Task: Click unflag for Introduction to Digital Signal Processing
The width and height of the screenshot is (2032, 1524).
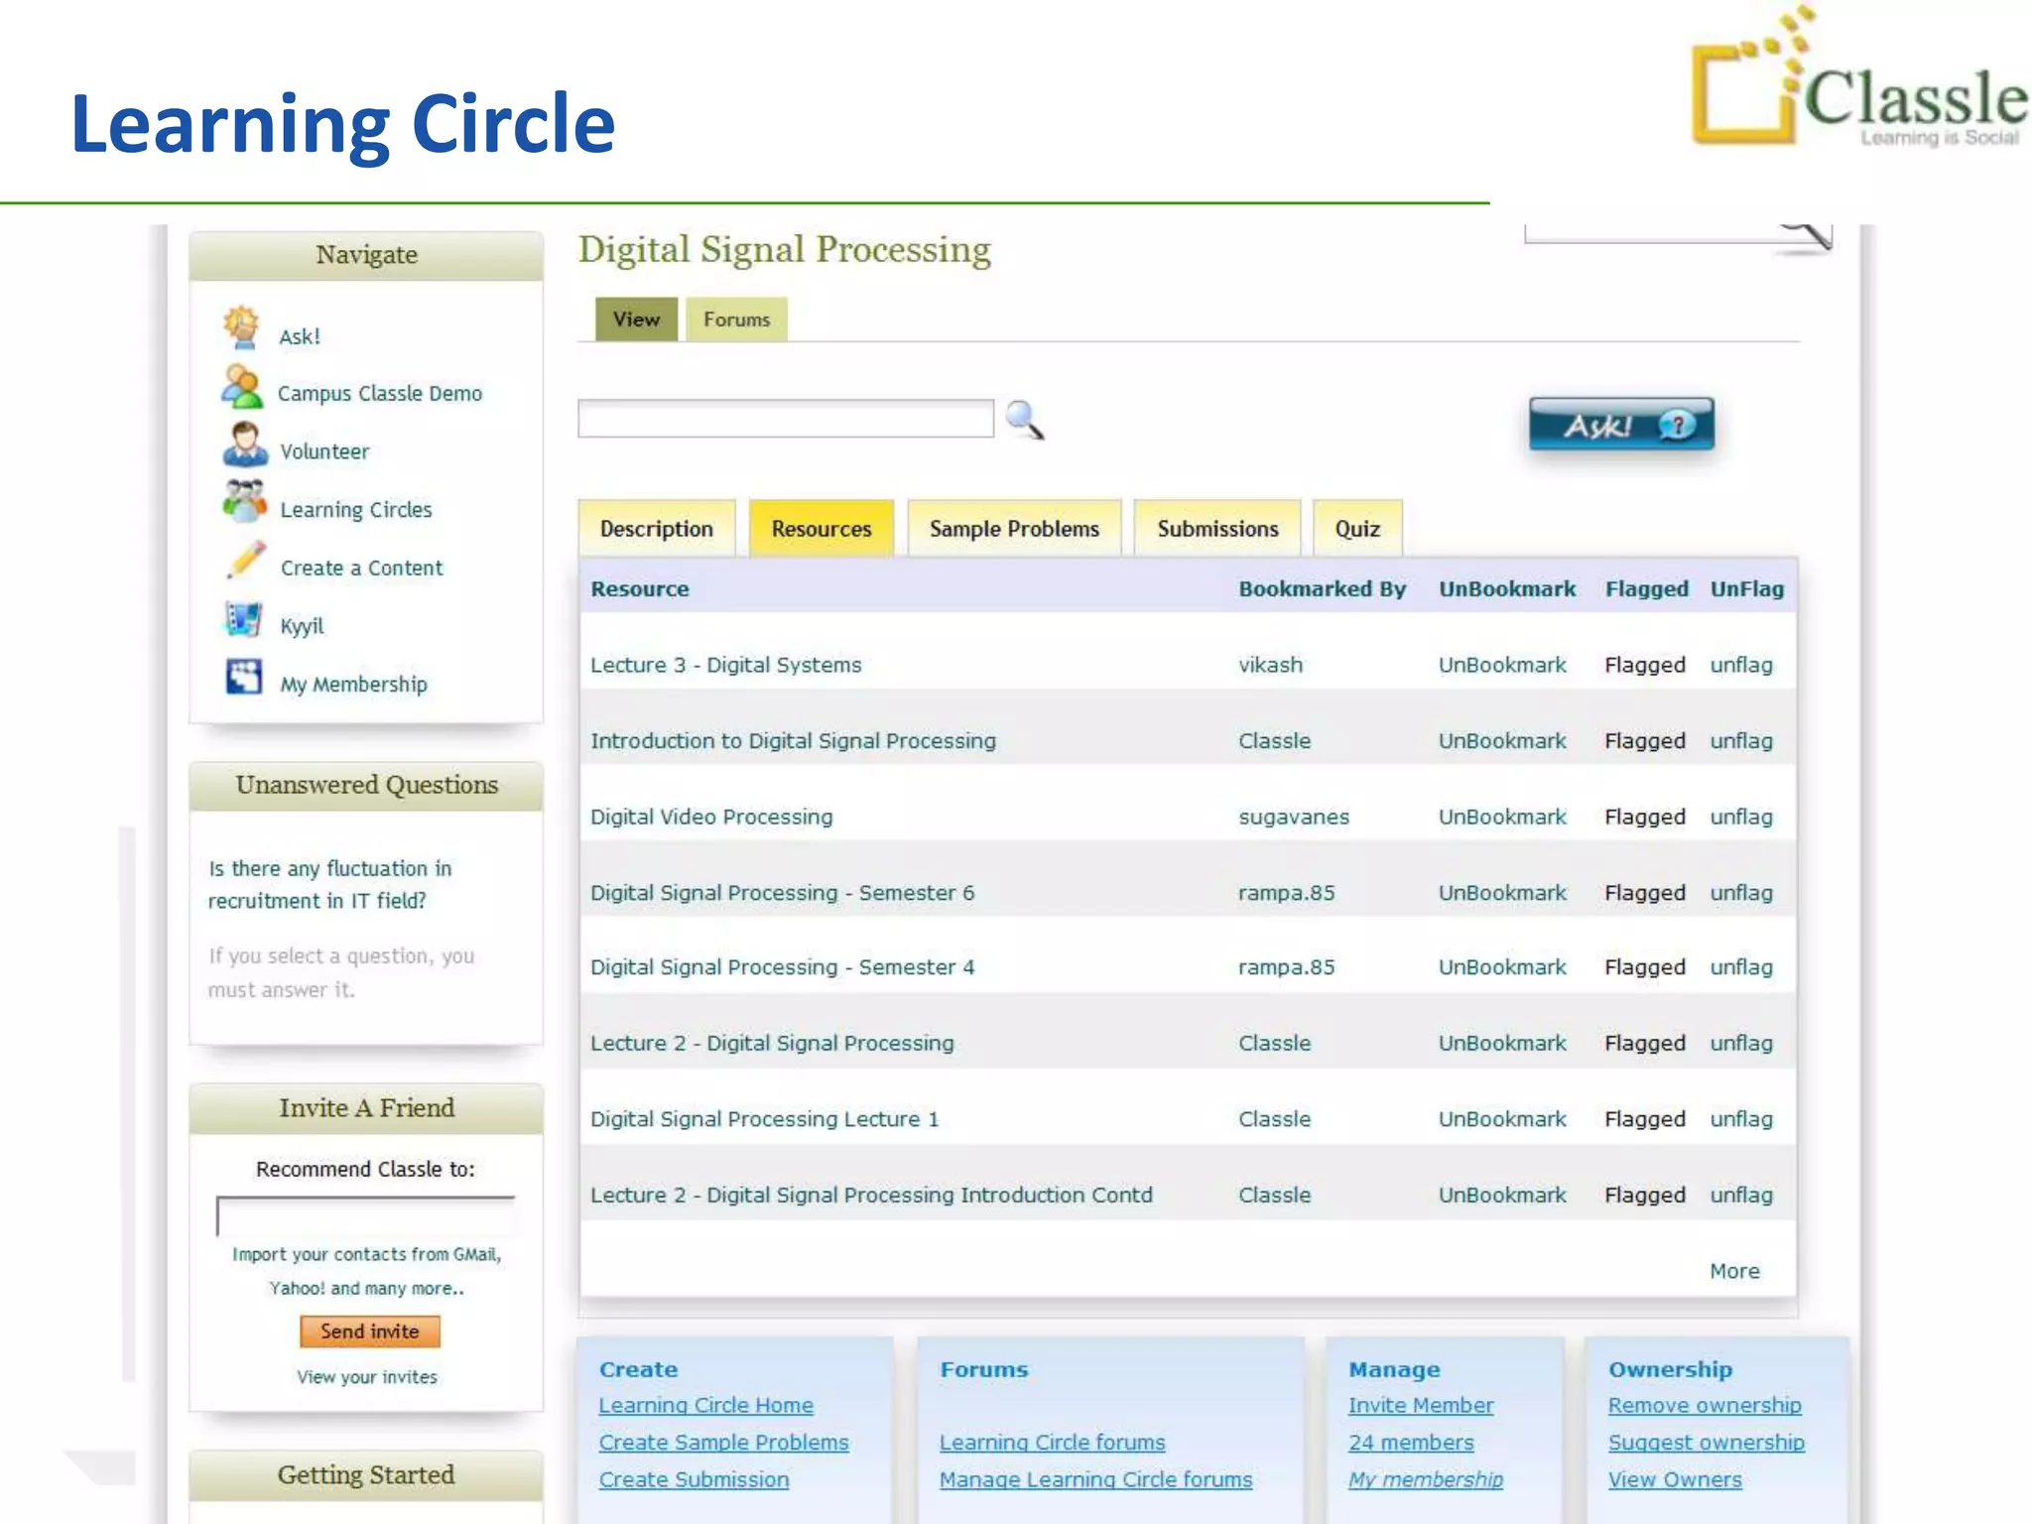Action: pyautogui.click(x=1741, y=741)
